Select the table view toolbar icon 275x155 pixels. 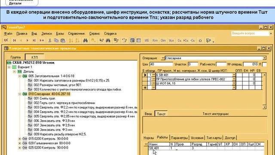[139, 40]
